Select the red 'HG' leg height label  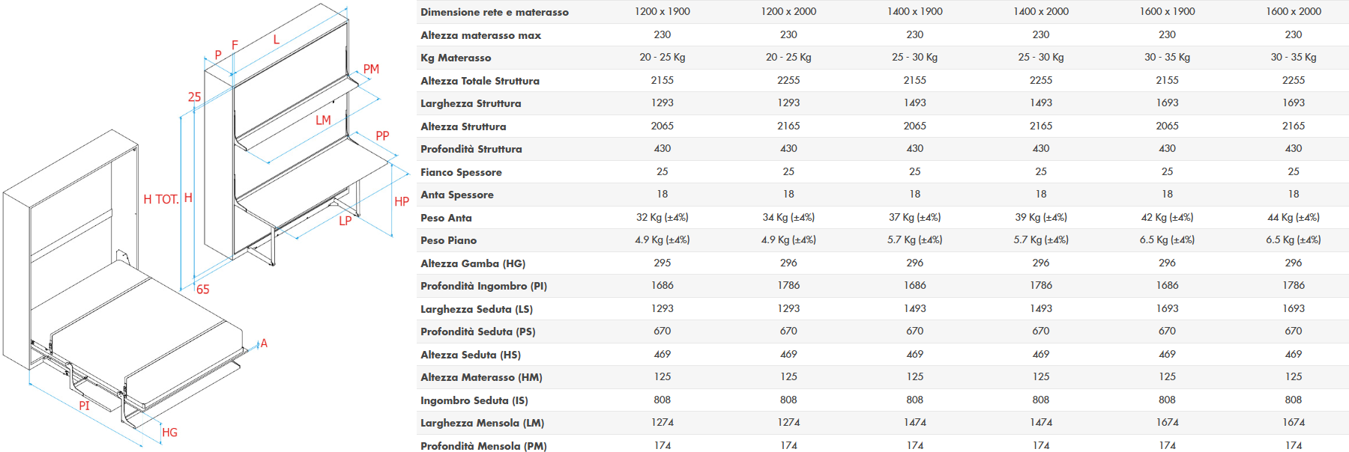(x=170, y=433)
